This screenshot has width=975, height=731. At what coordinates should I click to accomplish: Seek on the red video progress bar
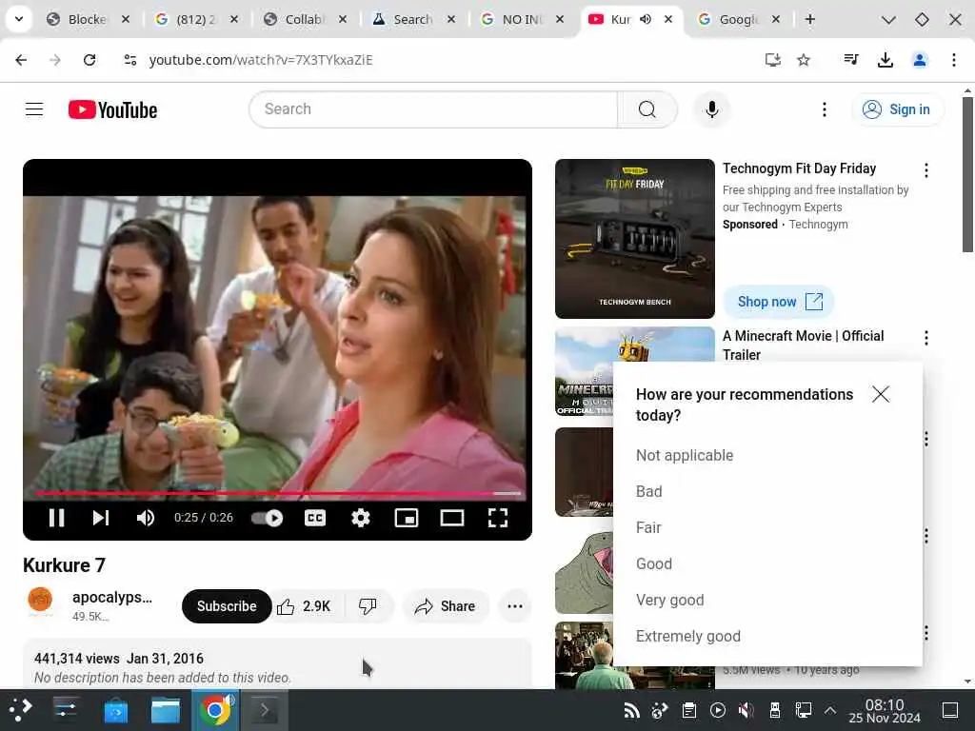click(277, 493)
